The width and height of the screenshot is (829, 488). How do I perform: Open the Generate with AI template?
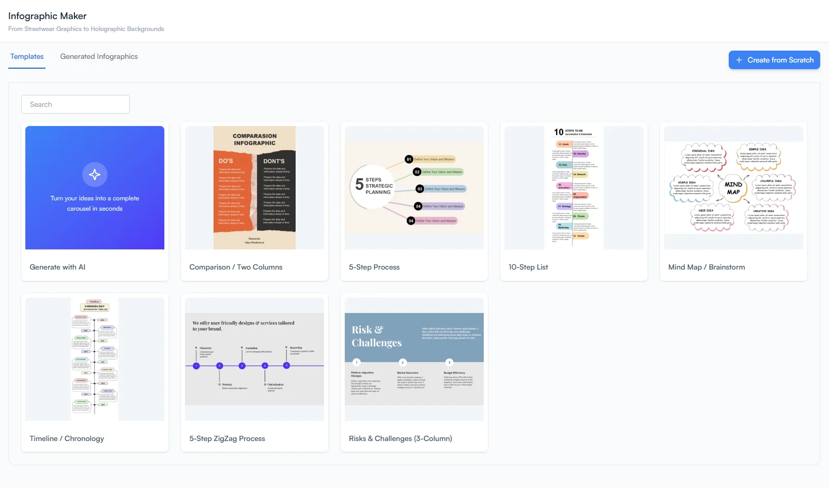pyautogui.click(x=95, y=188)
